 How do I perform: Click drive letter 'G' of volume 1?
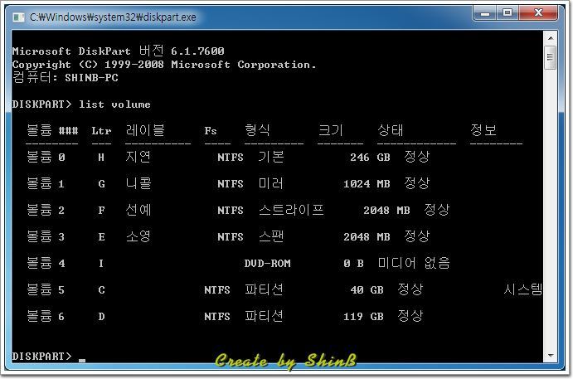pyautogui.click(x=101, y=184)
